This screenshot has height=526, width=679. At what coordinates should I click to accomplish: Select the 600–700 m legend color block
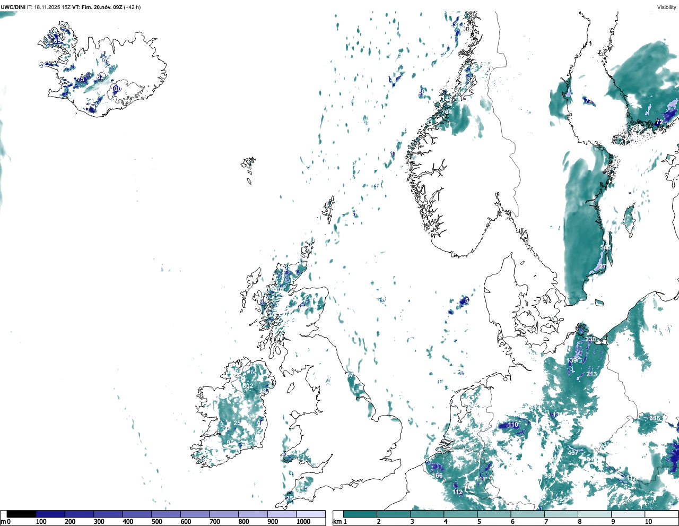click(x=195, y=514)
